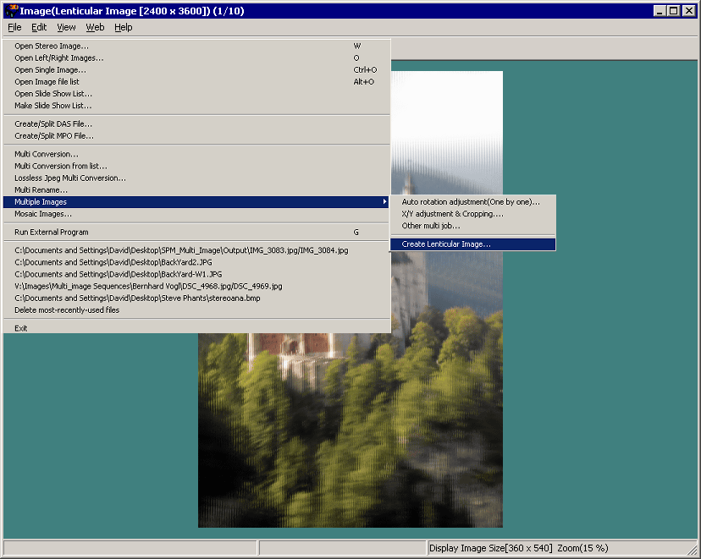701x559 pixels.
Task: Choose Multi Conversion from list…
Action: (x=196, y=166)
